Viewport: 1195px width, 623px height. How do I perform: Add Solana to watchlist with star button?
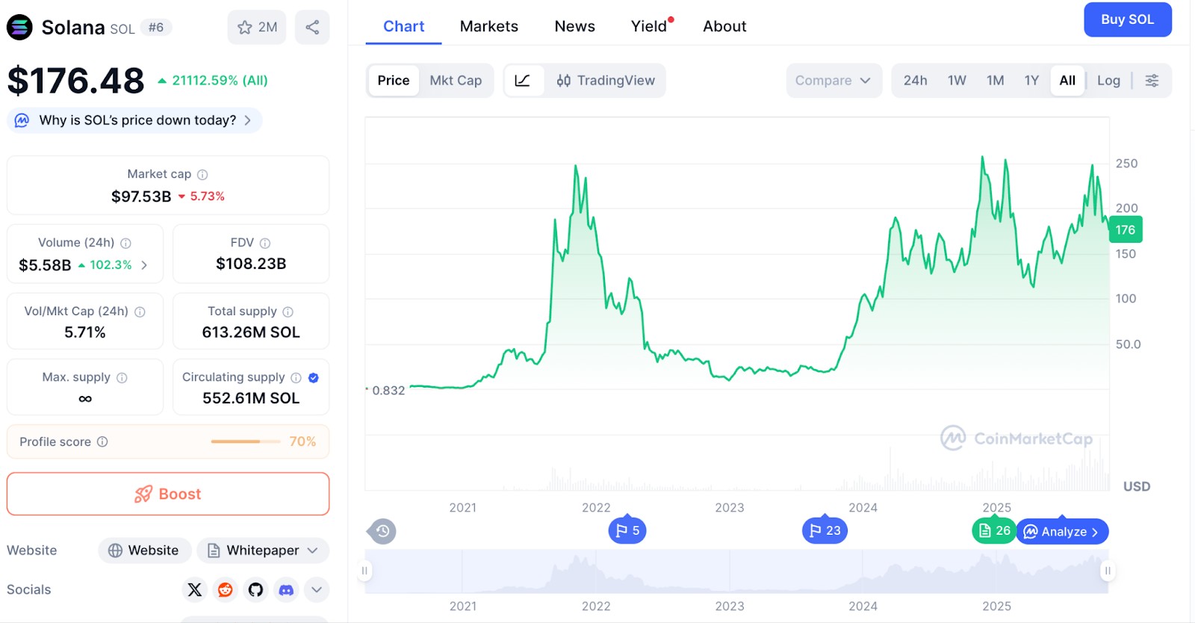(257, 28)
